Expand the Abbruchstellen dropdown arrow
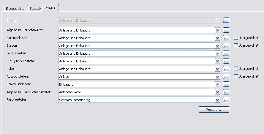The image size is (264, 134). click(x=218, y=77)
